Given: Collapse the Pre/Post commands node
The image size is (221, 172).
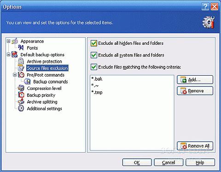Looking at the screenshot, I should [x=15, y=75].
